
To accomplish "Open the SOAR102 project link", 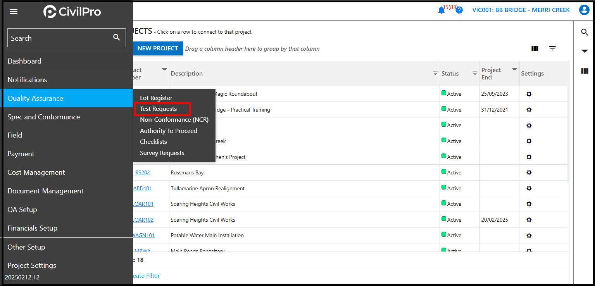I will point(143,220).
